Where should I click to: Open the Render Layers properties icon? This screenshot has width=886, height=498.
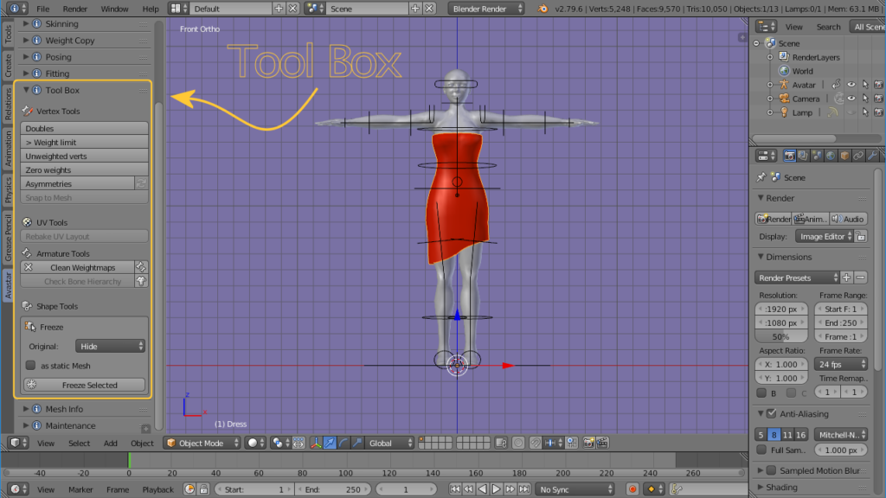pos(804,156)
